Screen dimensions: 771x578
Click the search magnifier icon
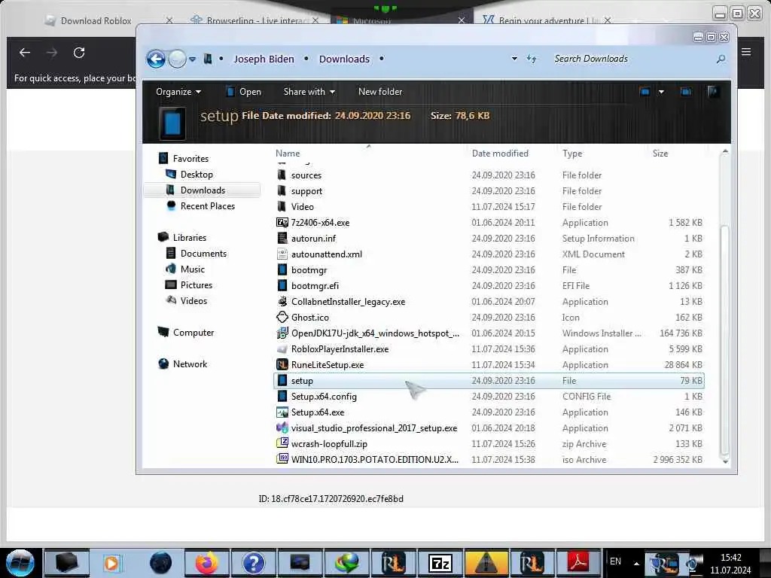pyautogui.click(x=721, y=59)
